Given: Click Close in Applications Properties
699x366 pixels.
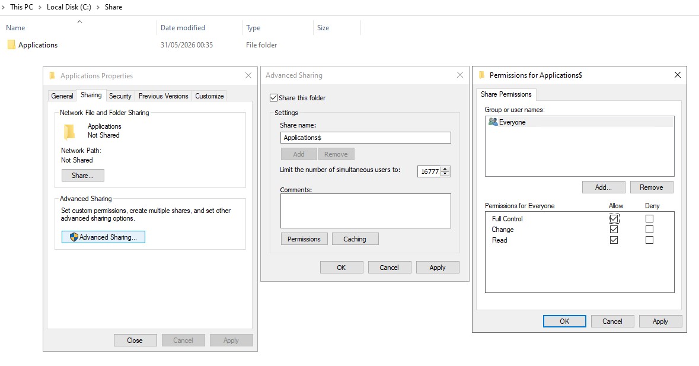Looking at the screenshot, I should coord(135,340).
